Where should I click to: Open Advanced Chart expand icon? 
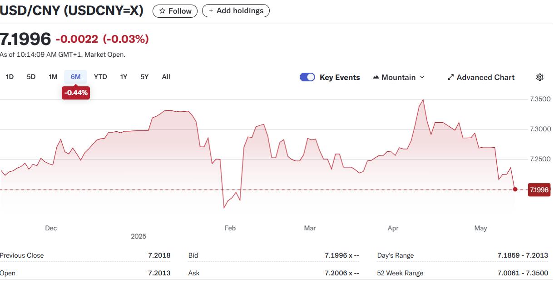click(x=450, y=77)
